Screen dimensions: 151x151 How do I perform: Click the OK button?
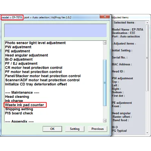[x=52, y=129]
